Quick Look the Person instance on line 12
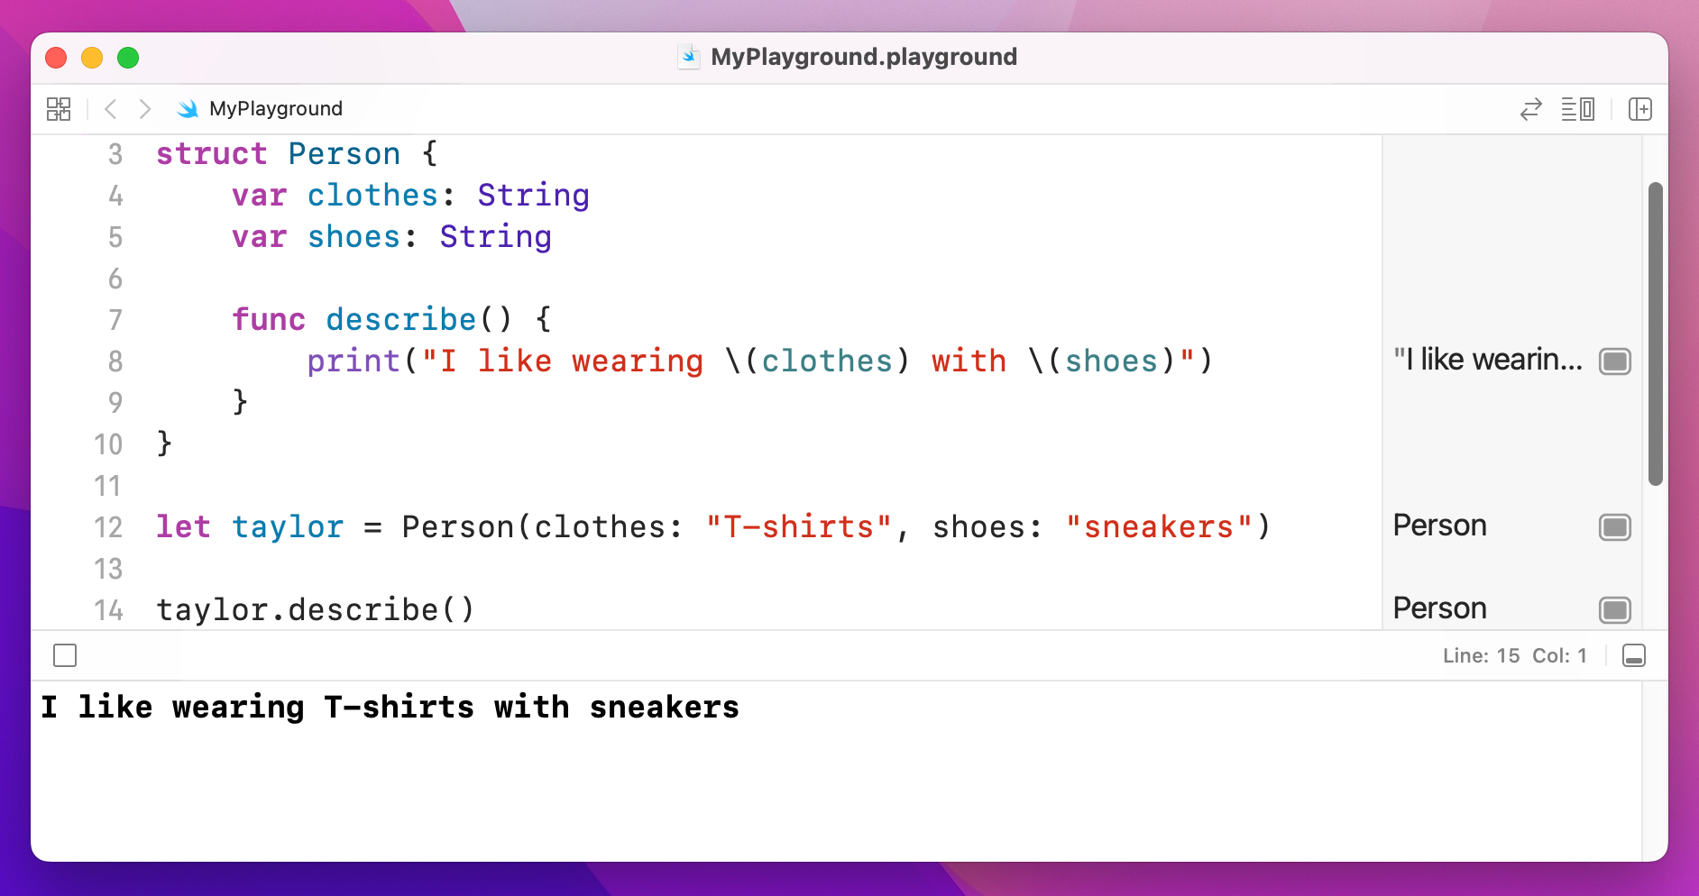The image size is (1699, 896). (1615, 527)
